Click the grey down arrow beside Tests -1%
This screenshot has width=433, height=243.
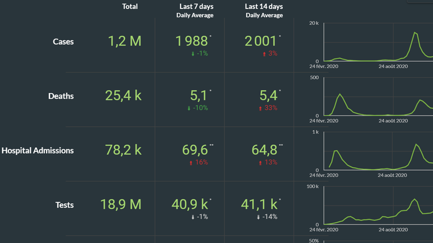click(x=193, y=217)
